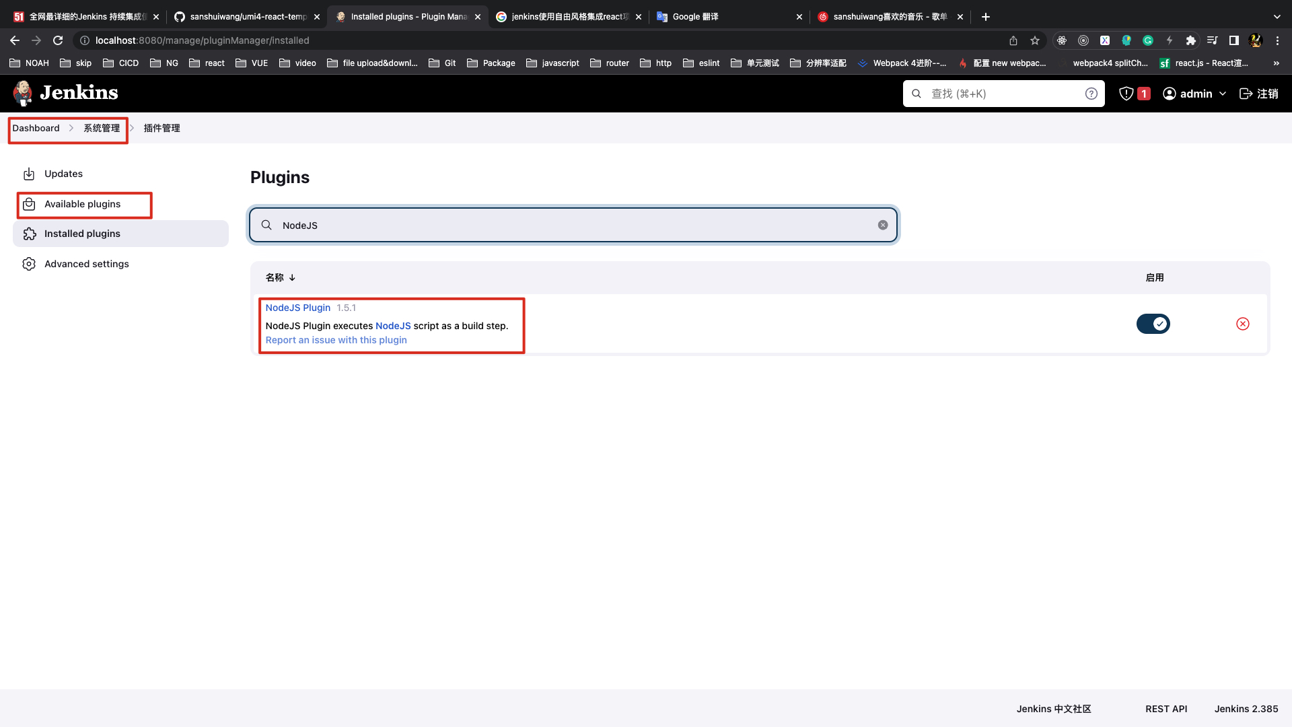1292x727 pixels.
Task: Switch to the jenkins使用自由风格 tab
Action: click(x=569, y=17)
